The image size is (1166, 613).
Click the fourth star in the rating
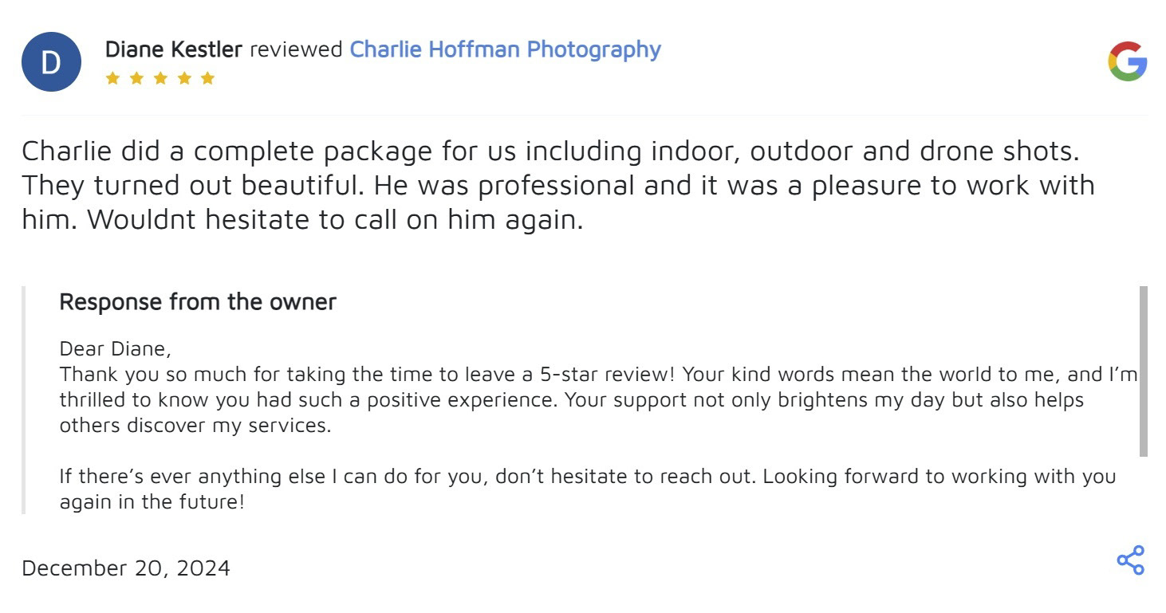coord(184,78)
